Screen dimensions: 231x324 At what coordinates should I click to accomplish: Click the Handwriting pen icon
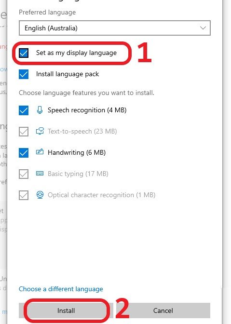[40, 152]
